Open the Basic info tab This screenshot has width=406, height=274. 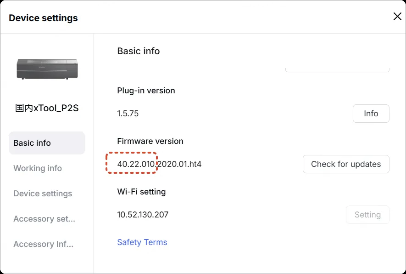pyautogui.click(x=47, y=143)
